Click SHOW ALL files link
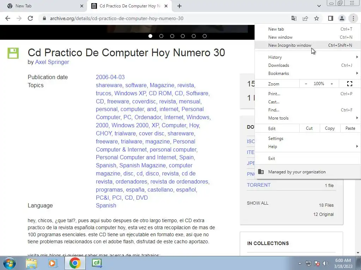Screen dimensions: 361x270 257,203
